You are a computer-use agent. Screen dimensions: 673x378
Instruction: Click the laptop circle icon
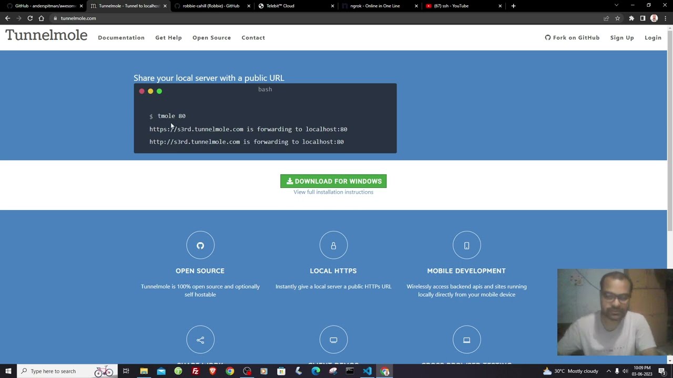tap(466, 340)
